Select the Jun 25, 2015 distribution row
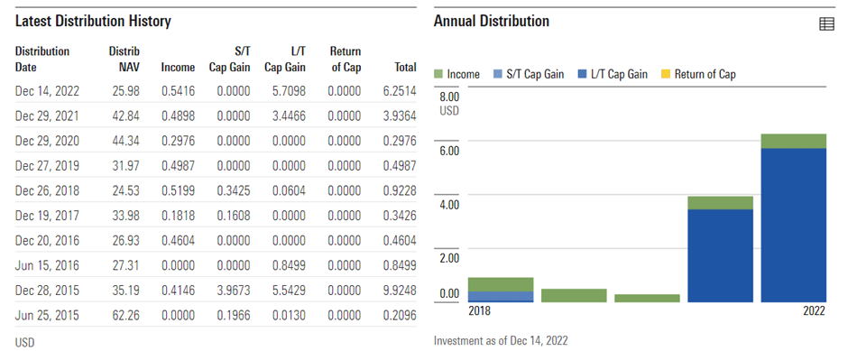Screen dimensions: 848x351 click(x=216, y=315)
